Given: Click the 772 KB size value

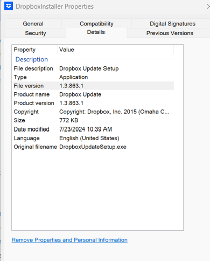Looking at the screenshot, I should 68,120.
